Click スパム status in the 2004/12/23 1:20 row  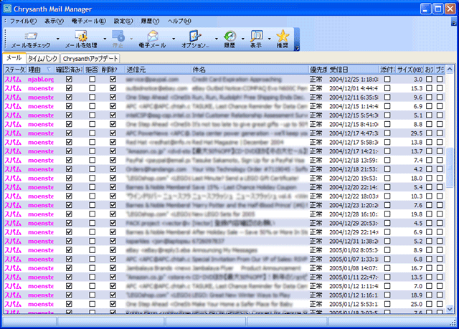click(x=13, y=205)
